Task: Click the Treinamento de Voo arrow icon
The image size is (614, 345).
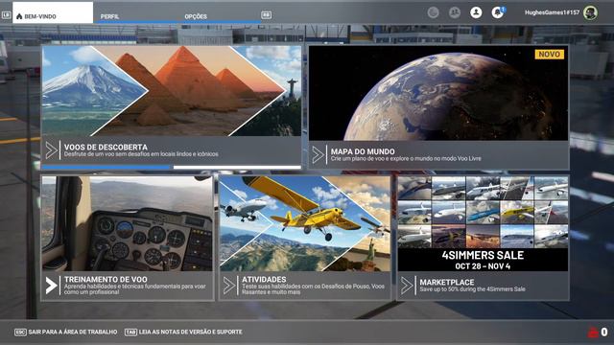Action: [x=51, y=286]
